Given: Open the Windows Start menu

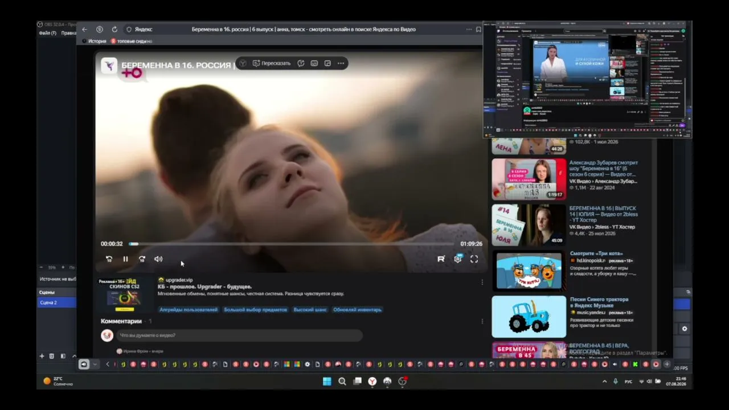Looking at the screenshot, I should [x=327, y=382].
